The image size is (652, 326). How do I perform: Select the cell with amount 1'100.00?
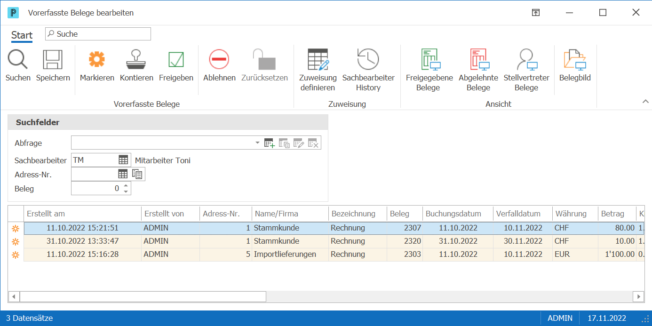pyautogui.click(x=617, y=254)
